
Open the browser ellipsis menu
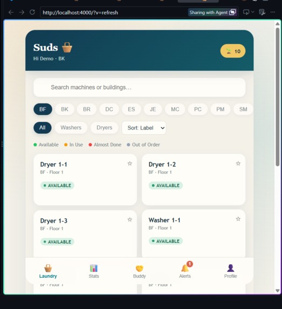(x=273, y=12)
